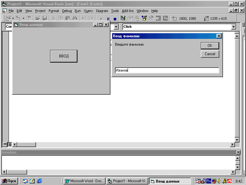Open the Diagram menu
246x185 pixels.
102,11
